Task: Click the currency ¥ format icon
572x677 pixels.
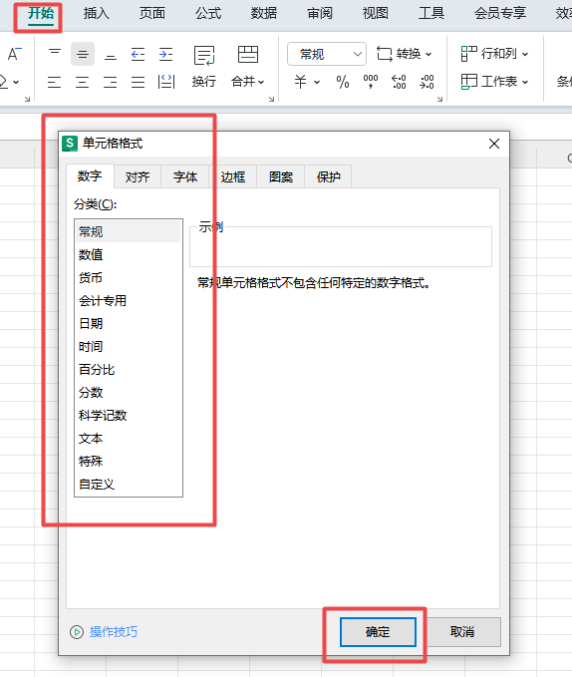Action: pyautogui.click(x=301, y=82)
